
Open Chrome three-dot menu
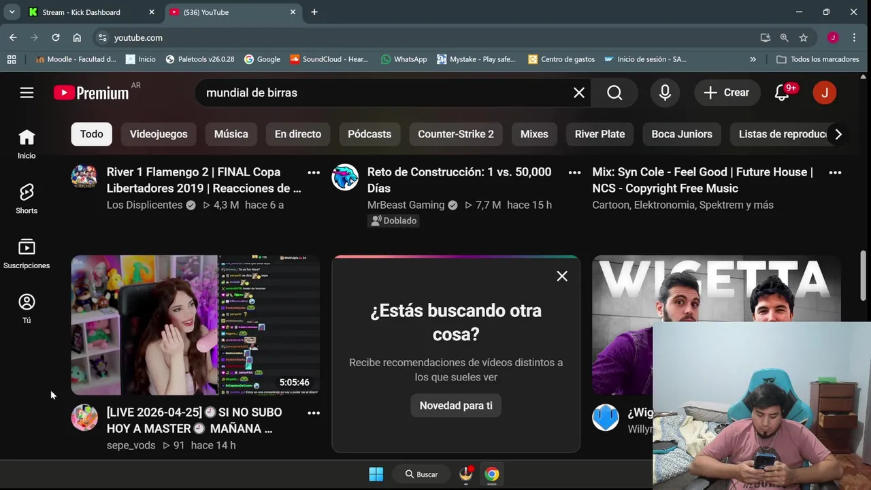point(855,37)
